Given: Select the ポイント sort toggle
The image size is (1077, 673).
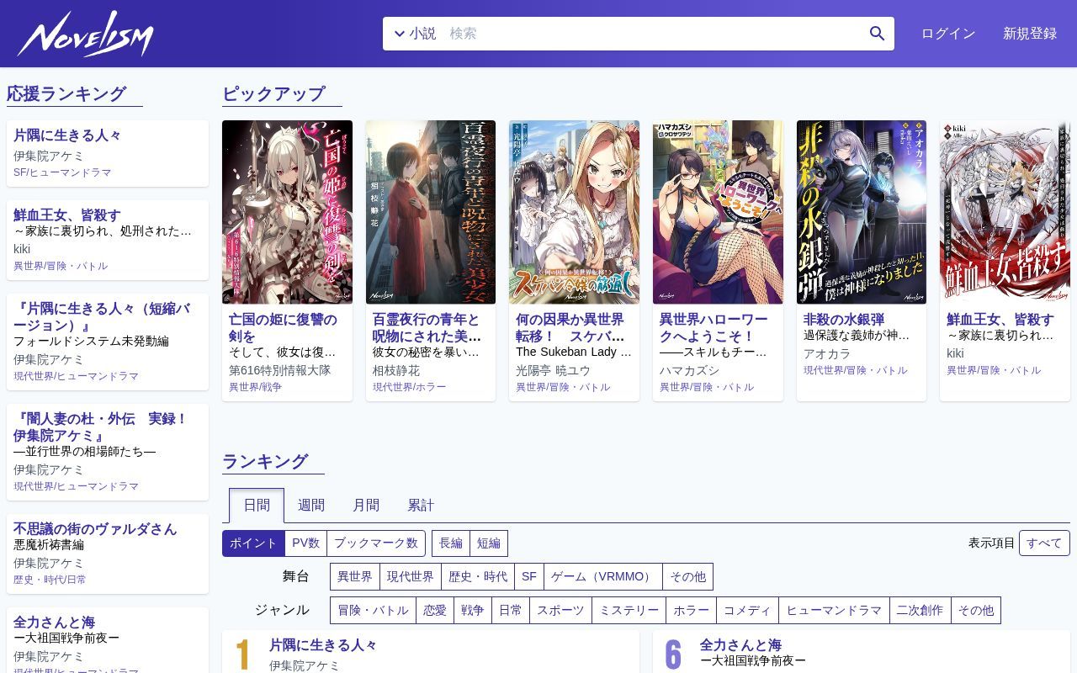Looking at the screenshot, I should (x=253, y=543).
